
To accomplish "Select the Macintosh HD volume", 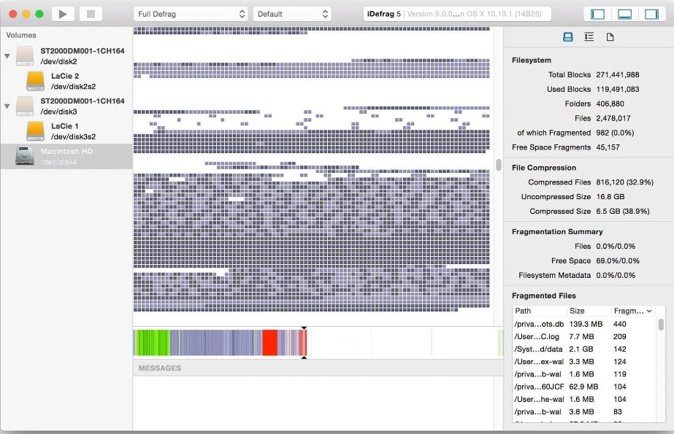I will click(x=66, y=156).
